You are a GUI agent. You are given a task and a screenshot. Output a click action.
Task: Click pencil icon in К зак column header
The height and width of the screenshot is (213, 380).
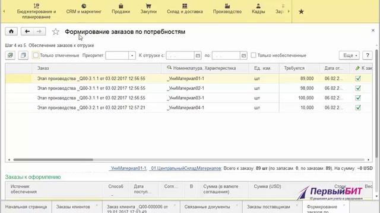point(357,69)
